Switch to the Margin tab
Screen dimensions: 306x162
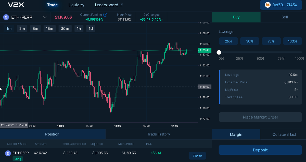pos(236,134)
